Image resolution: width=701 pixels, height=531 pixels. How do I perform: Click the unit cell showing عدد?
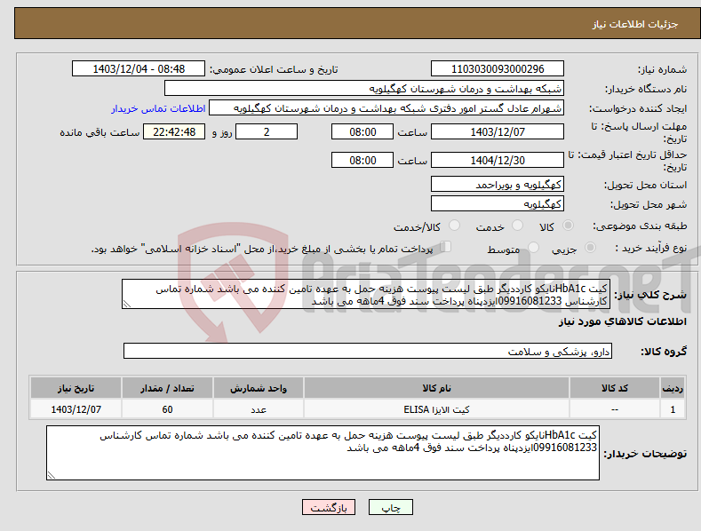point(259,409)
